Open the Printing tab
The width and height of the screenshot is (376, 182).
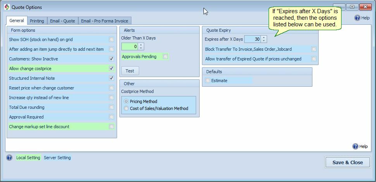pos(37,21)
